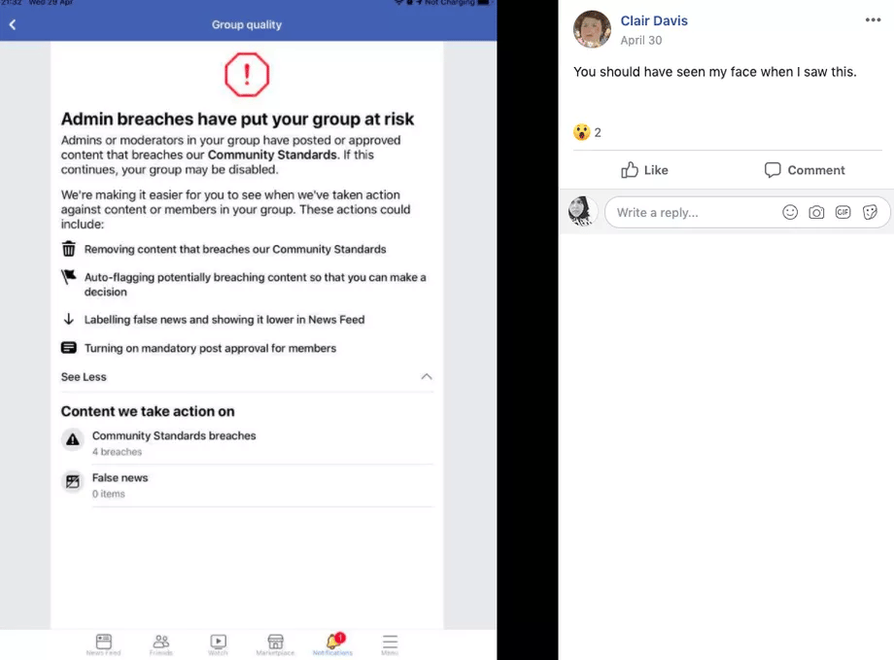Open the Watch tab

click(x=218, y=644)
